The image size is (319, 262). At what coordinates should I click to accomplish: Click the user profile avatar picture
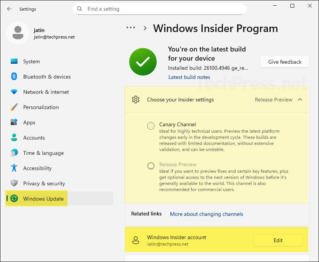(18, 33)
